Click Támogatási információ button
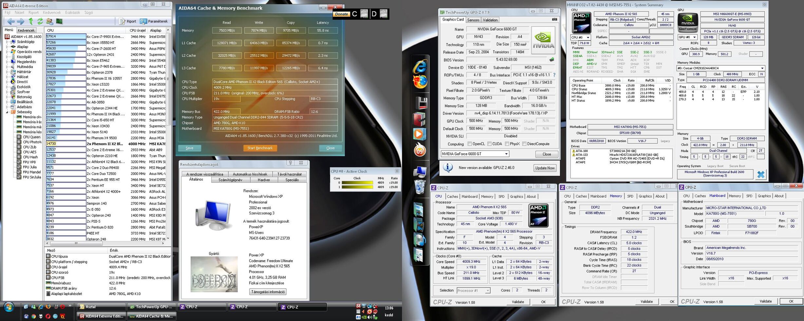Screen dimensions: 804x321 point(268,292)
